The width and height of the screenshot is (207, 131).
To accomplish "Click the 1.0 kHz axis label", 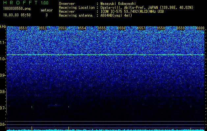I will (2, 59).
